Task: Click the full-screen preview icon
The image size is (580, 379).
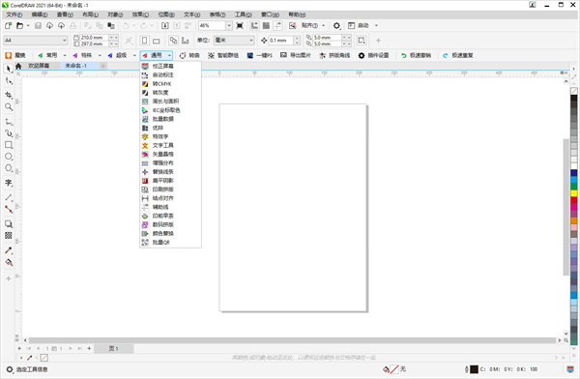Action: click(x=240, y=25)
